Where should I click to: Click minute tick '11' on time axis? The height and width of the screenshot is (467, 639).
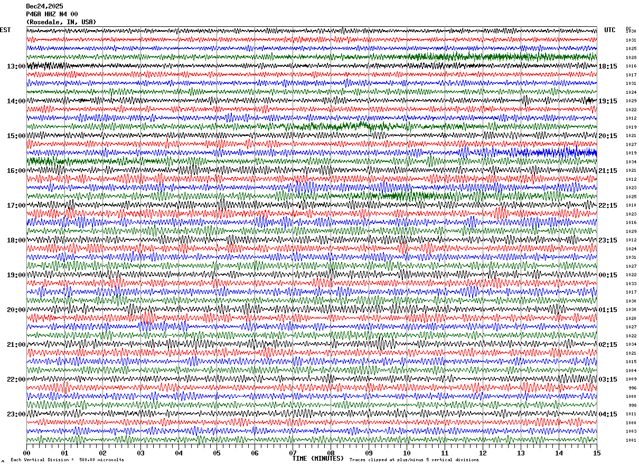click(445, 453)
